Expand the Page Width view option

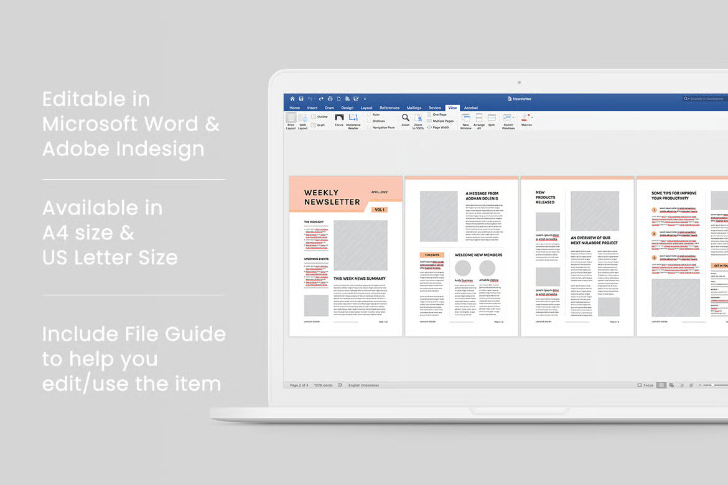pyautogui.click(x=439, y=127)
